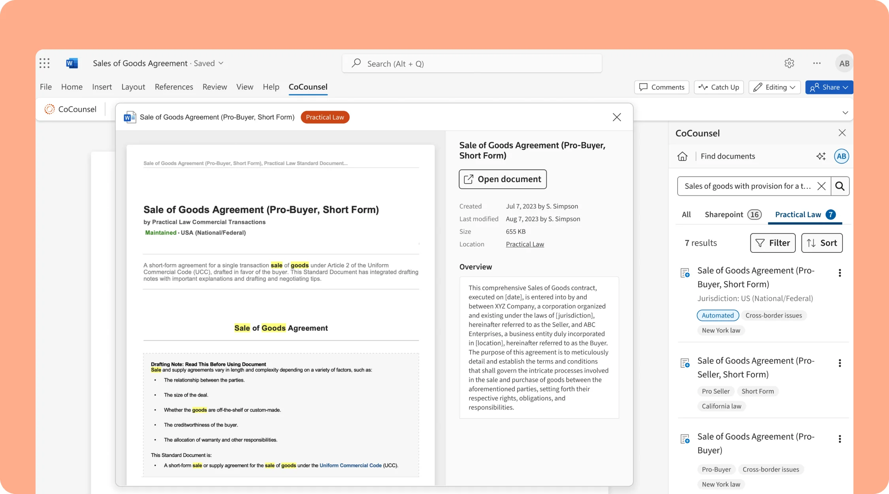Expand the ribbon chevron at far right
The image size is (889, 494).
[x=845, y=113]
